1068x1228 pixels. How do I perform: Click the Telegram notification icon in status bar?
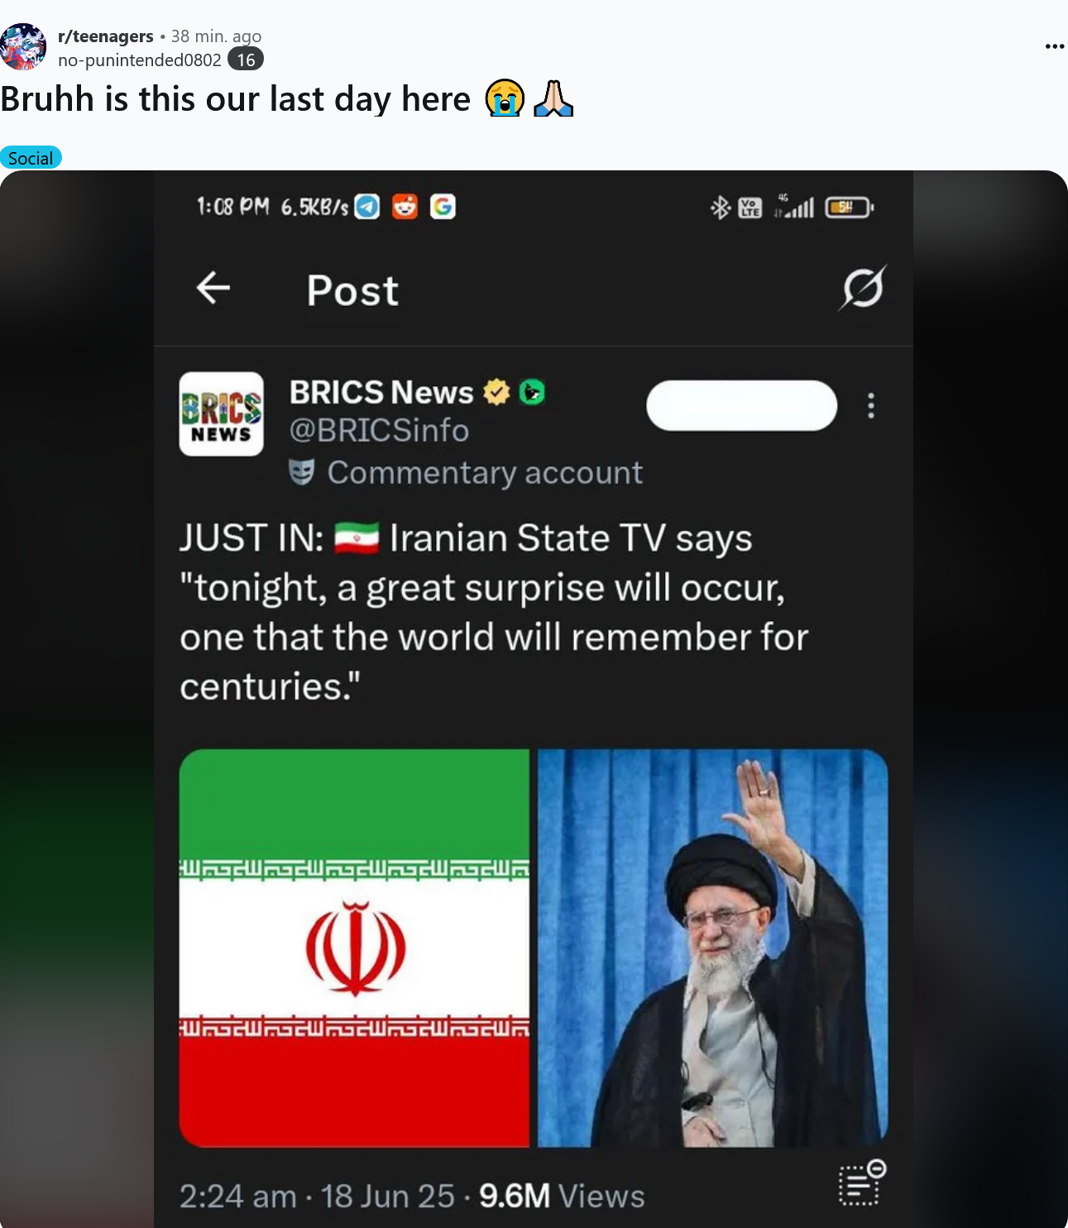pos(367,207)
